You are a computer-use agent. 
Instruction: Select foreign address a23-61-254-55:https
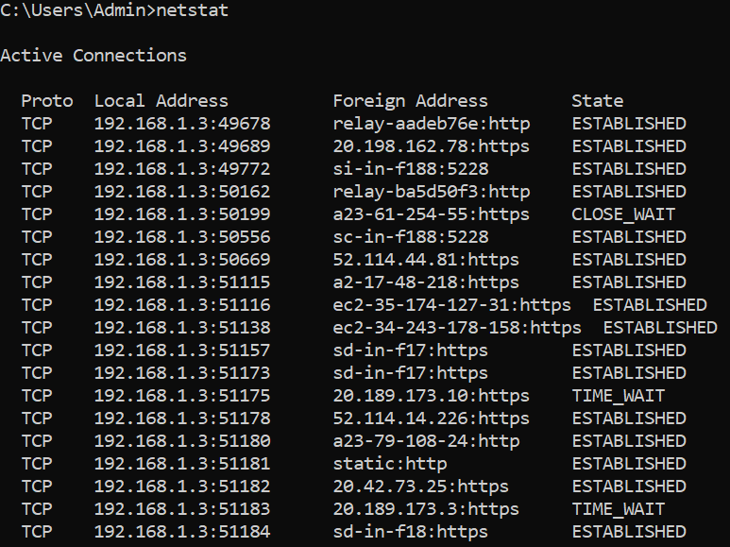click(x=432, y=214)
